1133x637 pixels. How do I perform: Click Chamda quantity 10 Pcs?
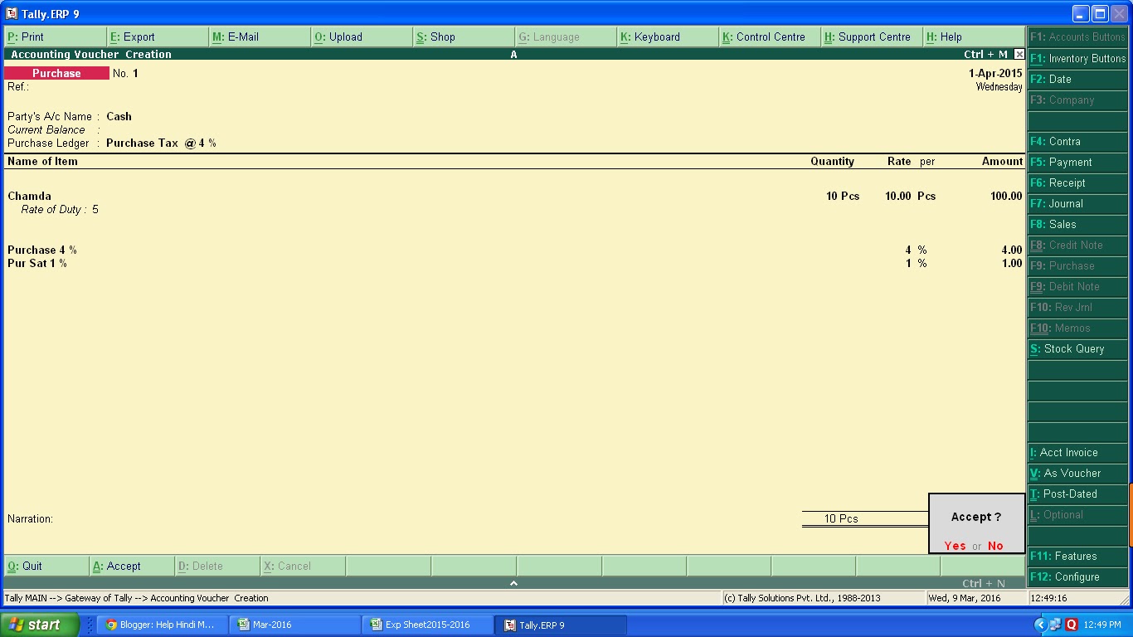(x=843, y=196)
